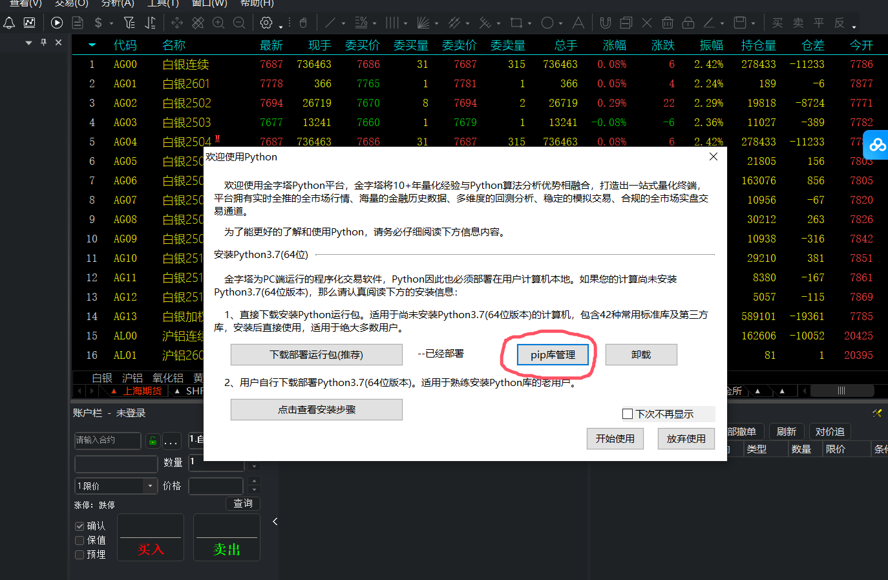This screenshot has height=580, width=888.
Task: Enable the 保值 checkbox
Action: pyautogui.click(x=79, y=541)
